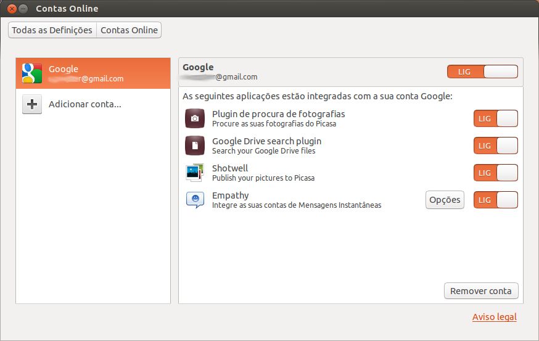The image size is (539, 341).
Task: Click the plus icon to add account
Action: pyautogui.click(x=32, y=104)
